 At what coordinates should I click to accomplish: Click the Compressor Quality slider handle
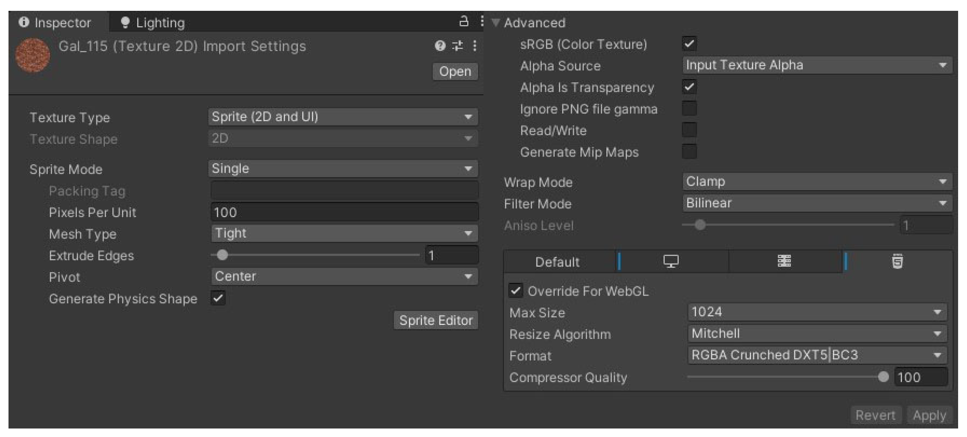click(x=883, y=377)
